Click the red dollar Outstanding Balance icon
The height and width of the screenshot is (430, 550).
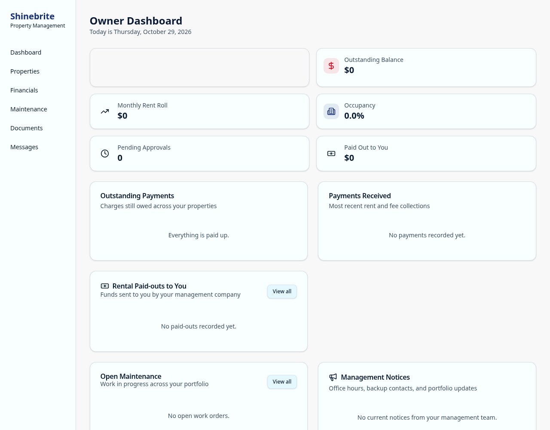tap(331, 66)
